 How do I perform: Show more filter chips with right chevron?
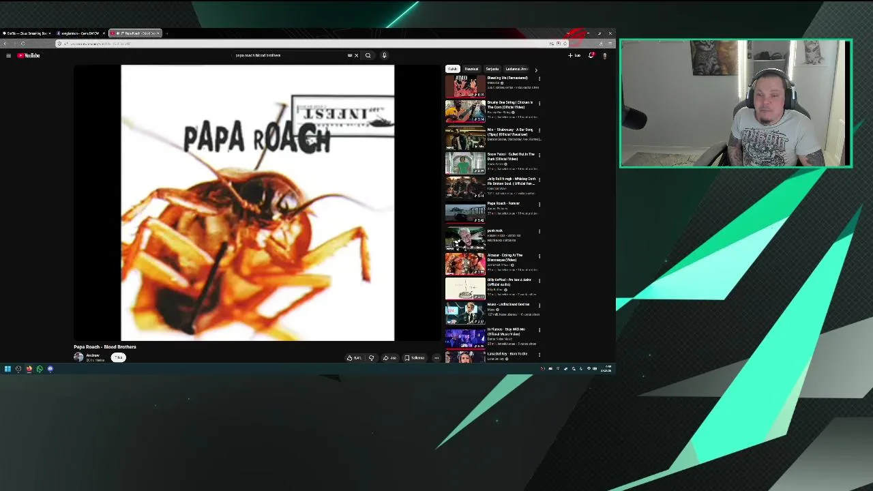[x=536, y=70]
